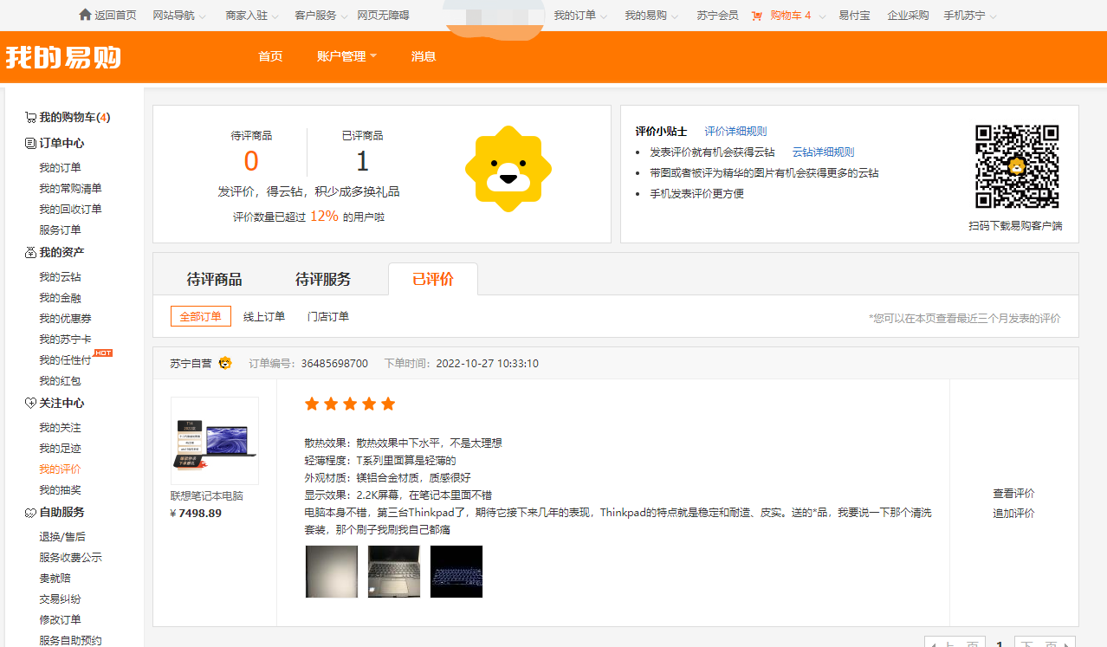Open 我的金融 in sidebar

tap(60, 298)
